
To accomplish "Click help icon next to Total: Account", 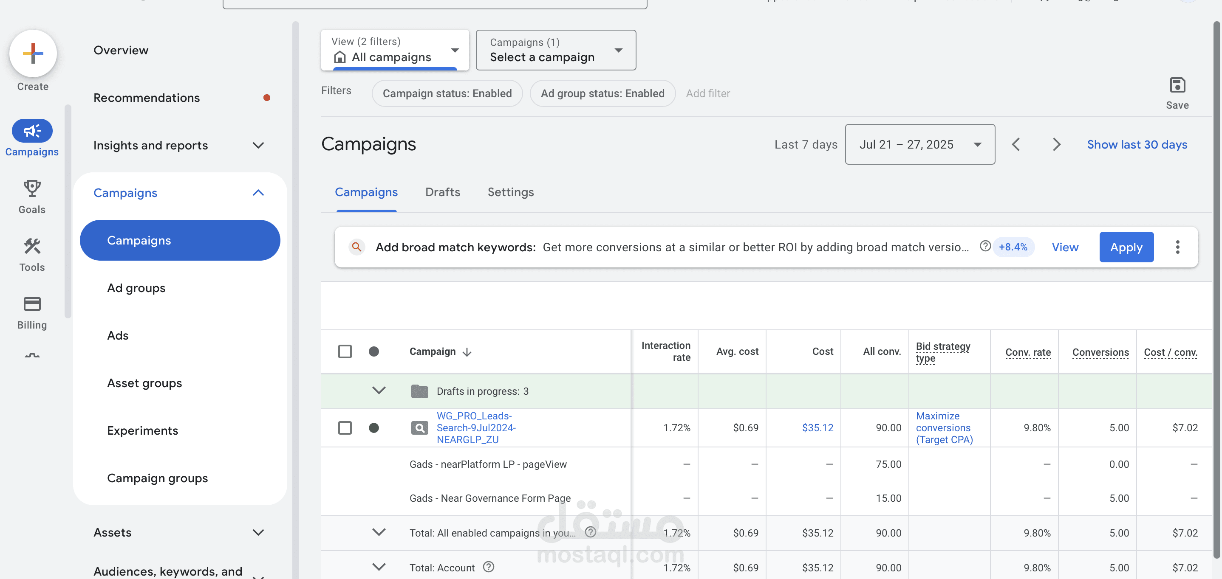I will coord(489,567).
